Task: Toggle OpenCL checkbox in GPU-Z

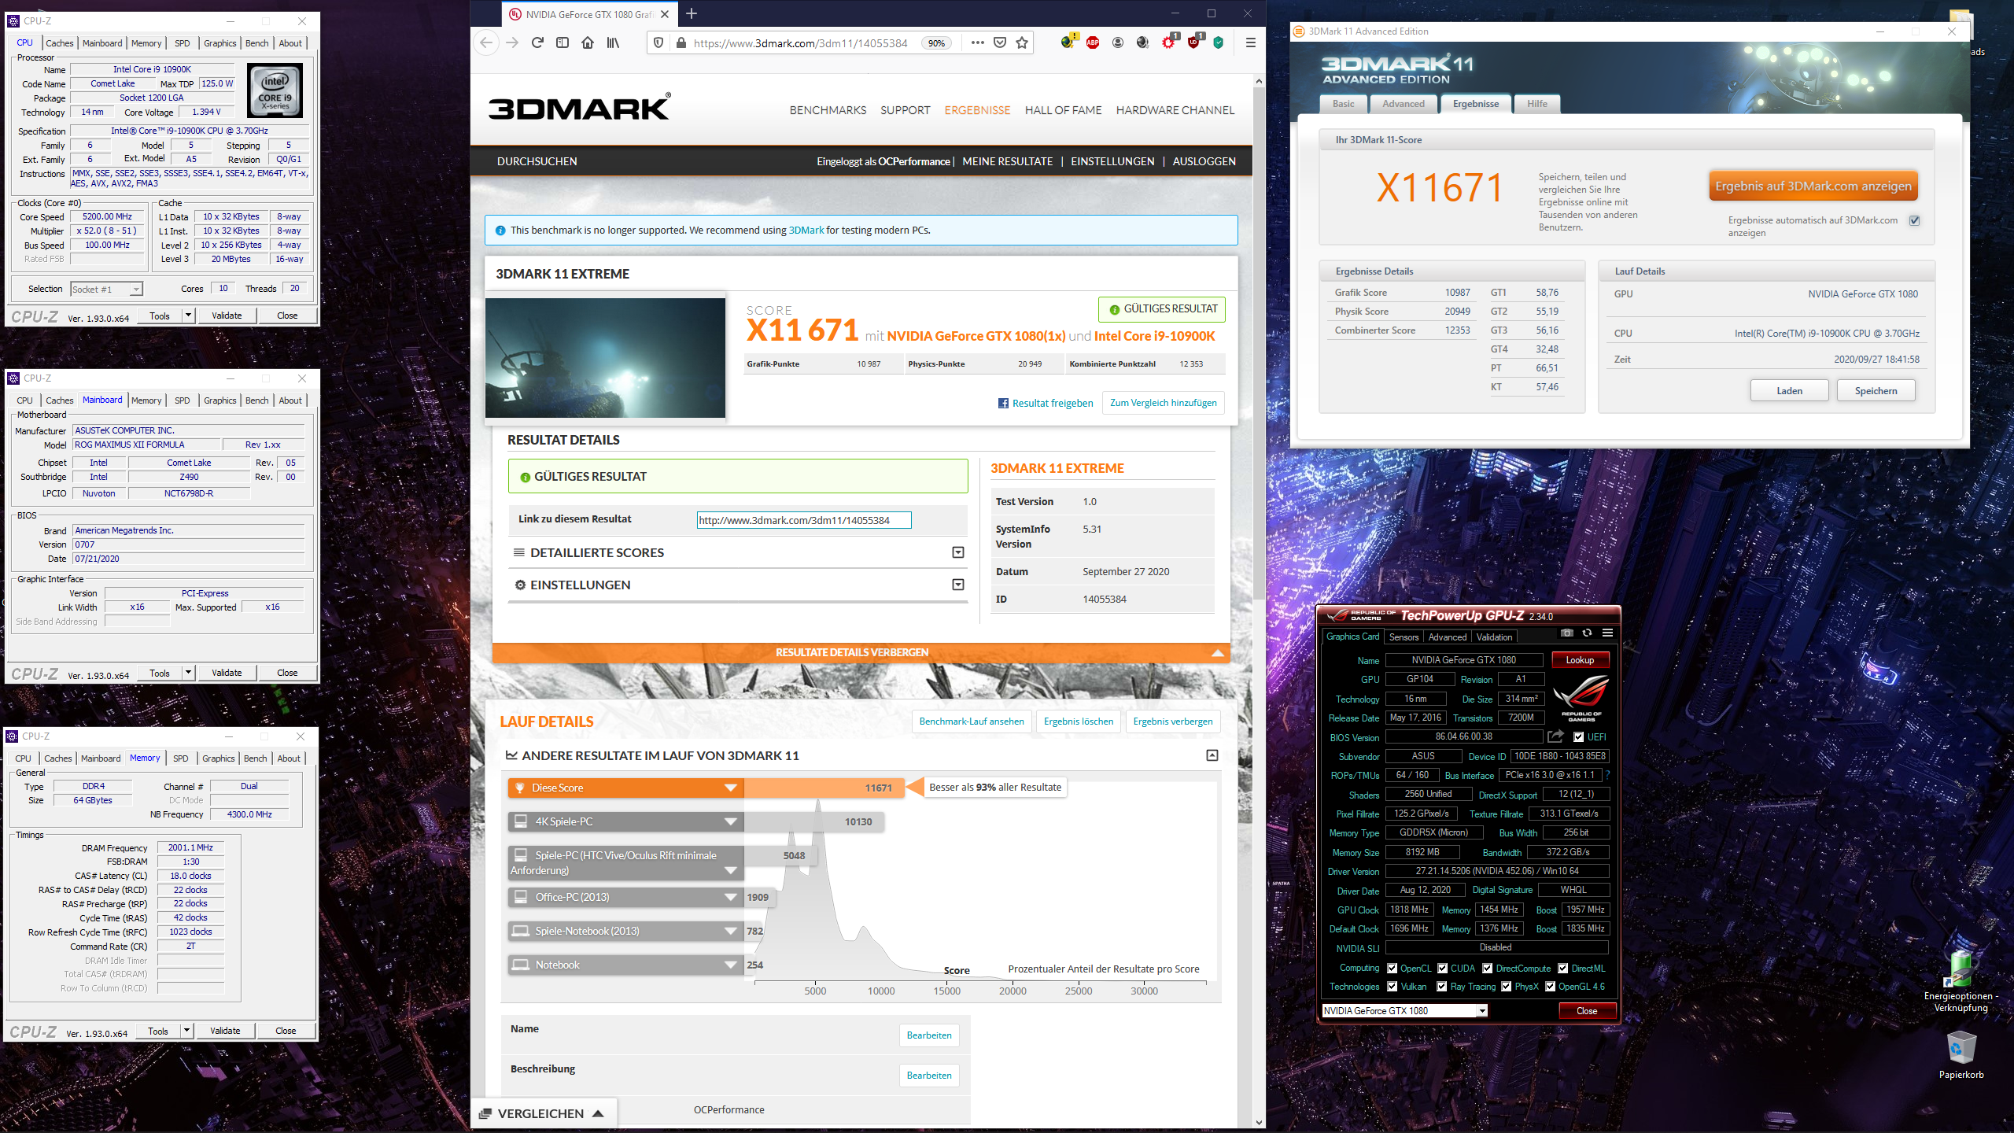Action: pos(1392,969)
